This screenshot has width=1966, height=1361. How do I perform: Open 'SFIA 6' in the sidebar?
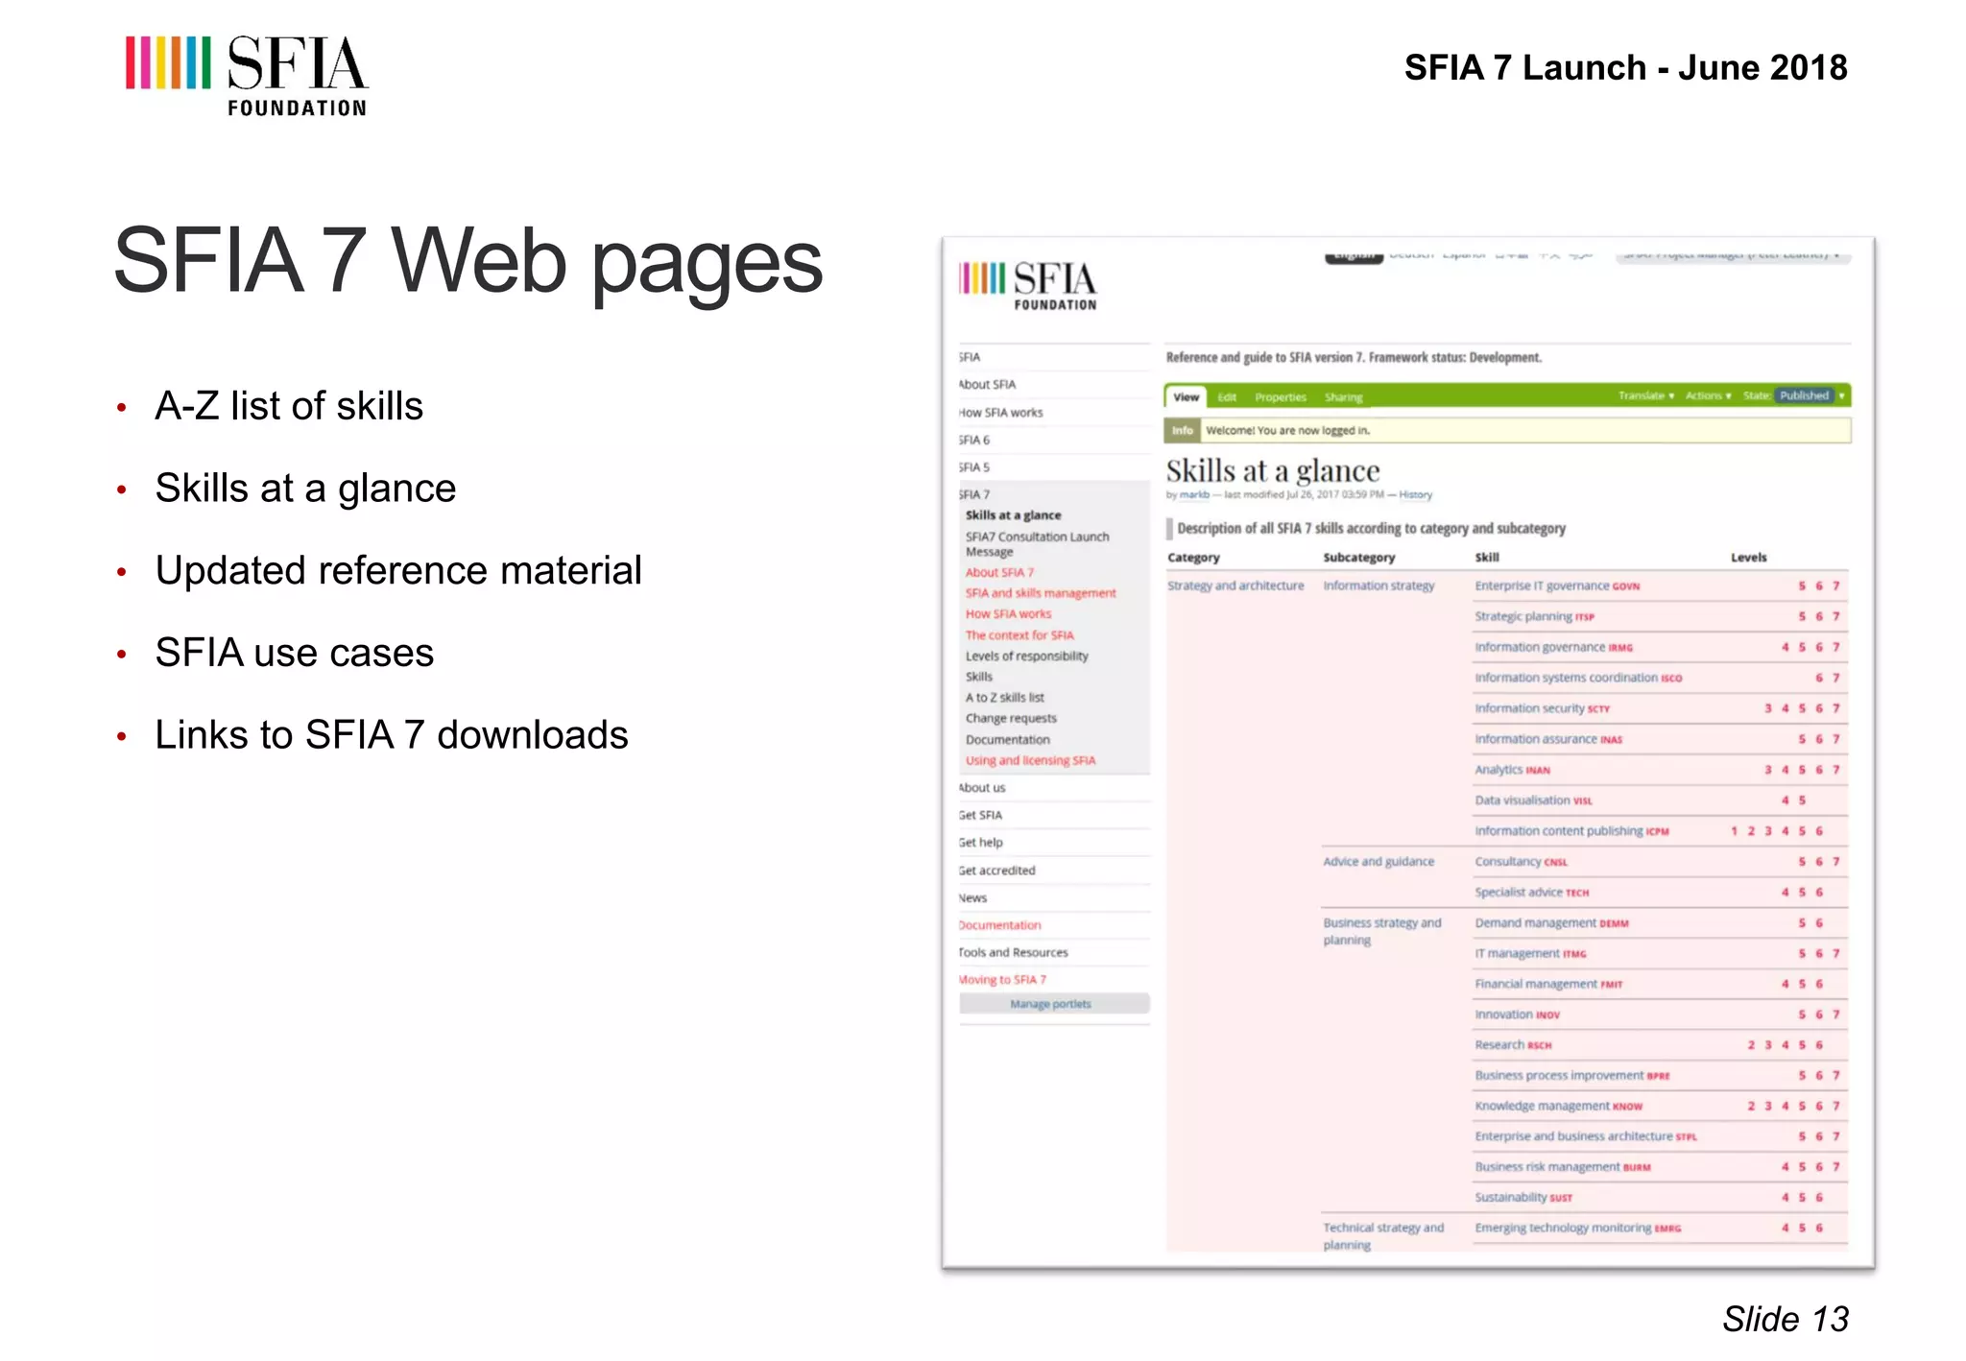point(973,441)
